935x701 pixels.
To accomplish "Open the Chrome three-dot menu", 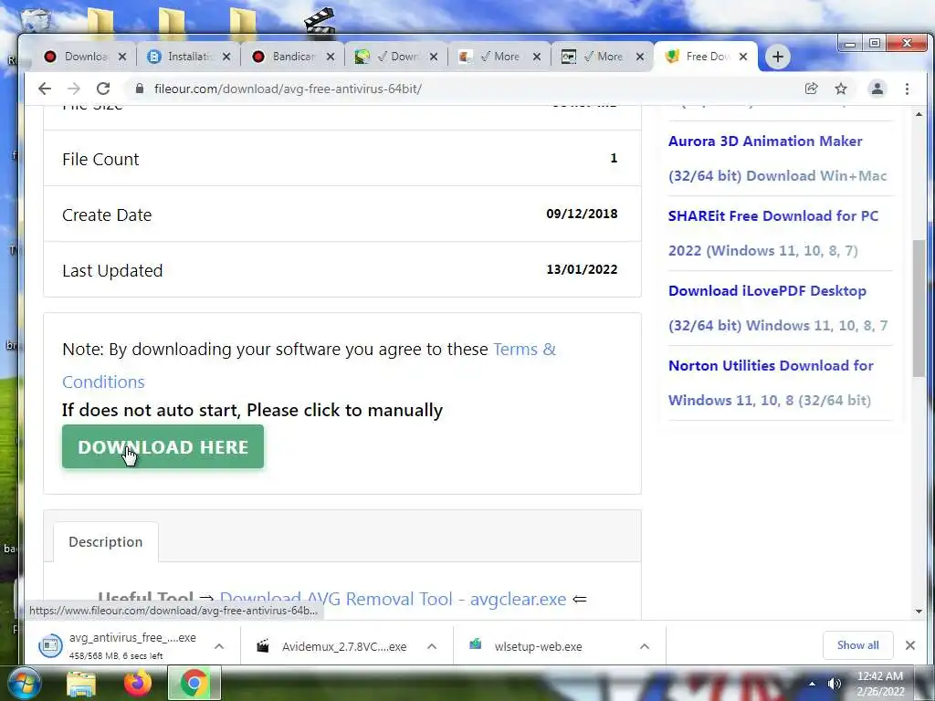I will [x=907, y=89].
